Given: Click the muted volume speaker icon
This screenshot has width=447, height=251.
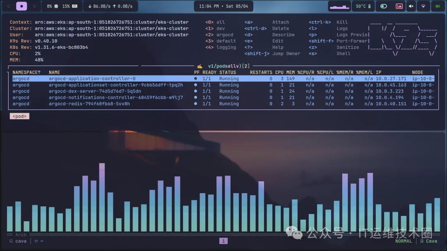Looking at the screenshot, I should tap(411, 6).
